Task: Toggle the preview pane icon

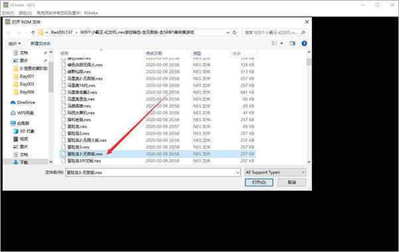Action: click(292, 43)
